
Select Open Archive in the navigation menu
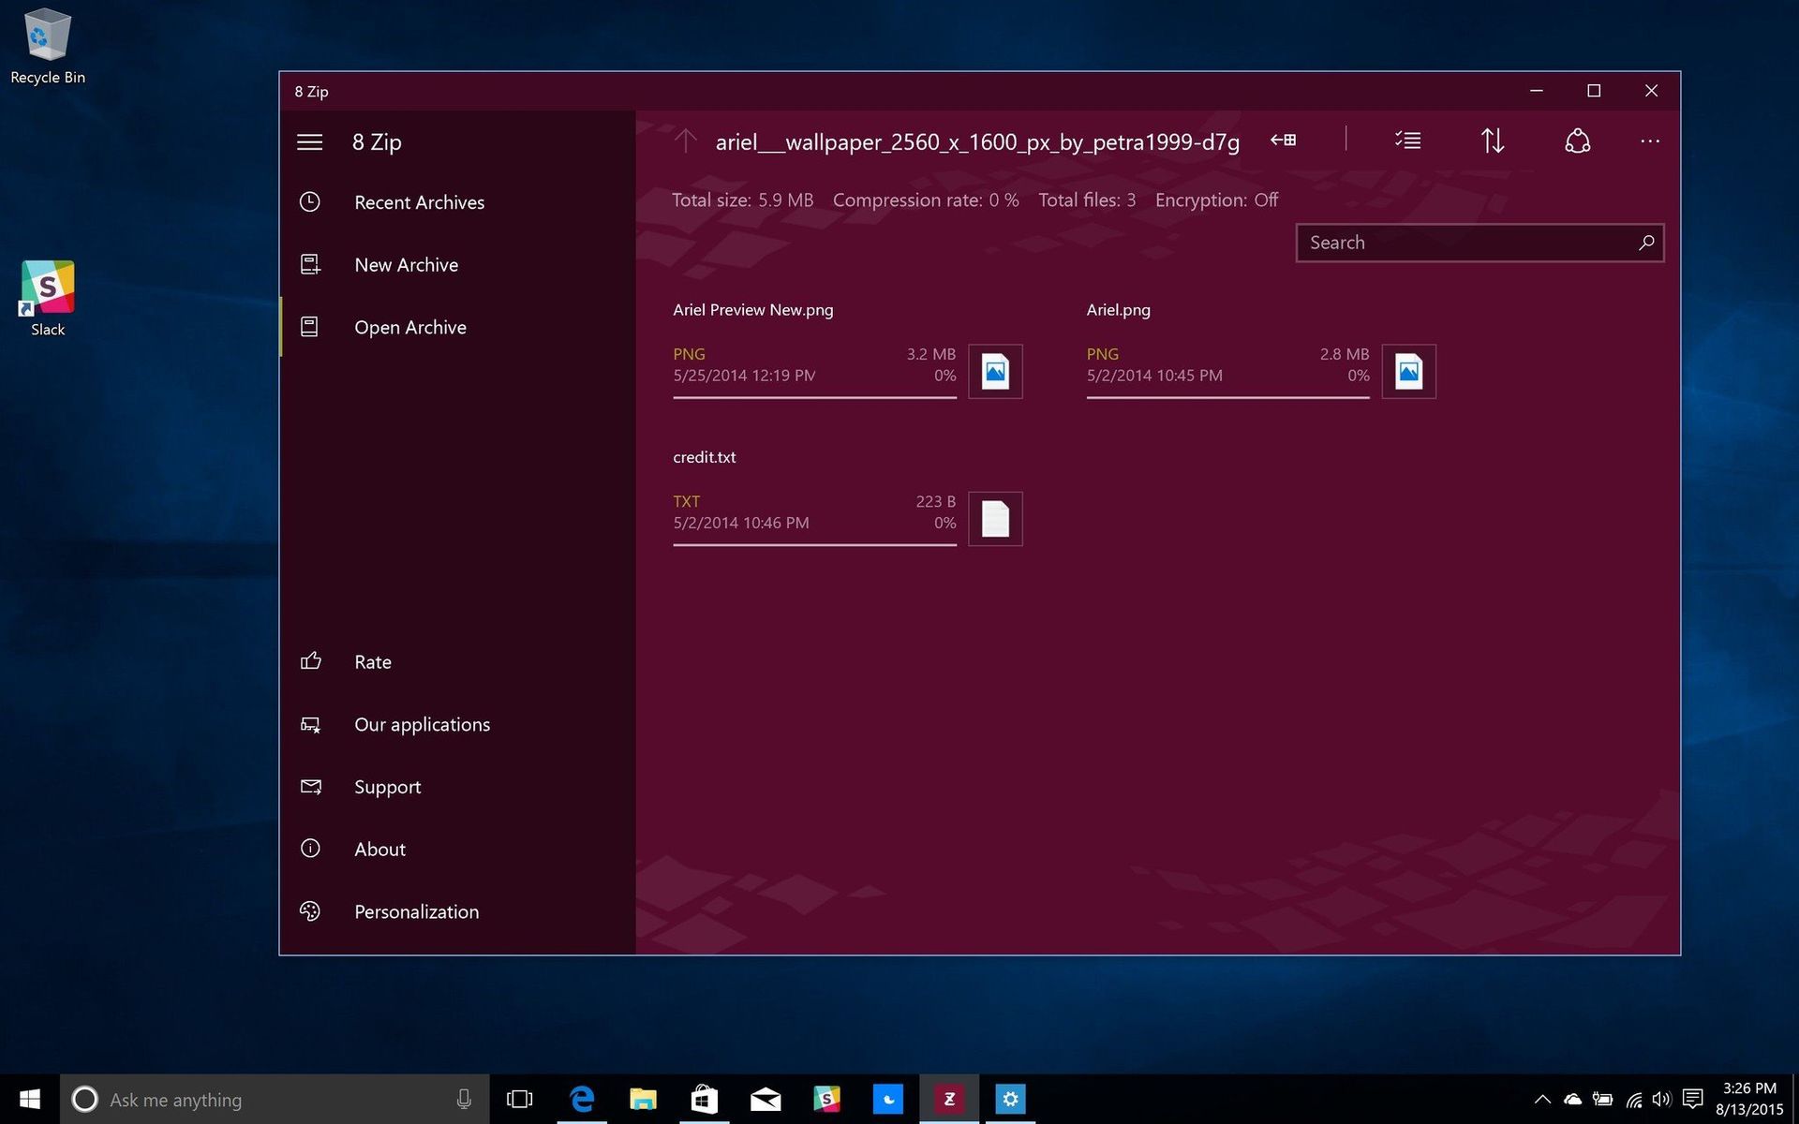point(409,327)
